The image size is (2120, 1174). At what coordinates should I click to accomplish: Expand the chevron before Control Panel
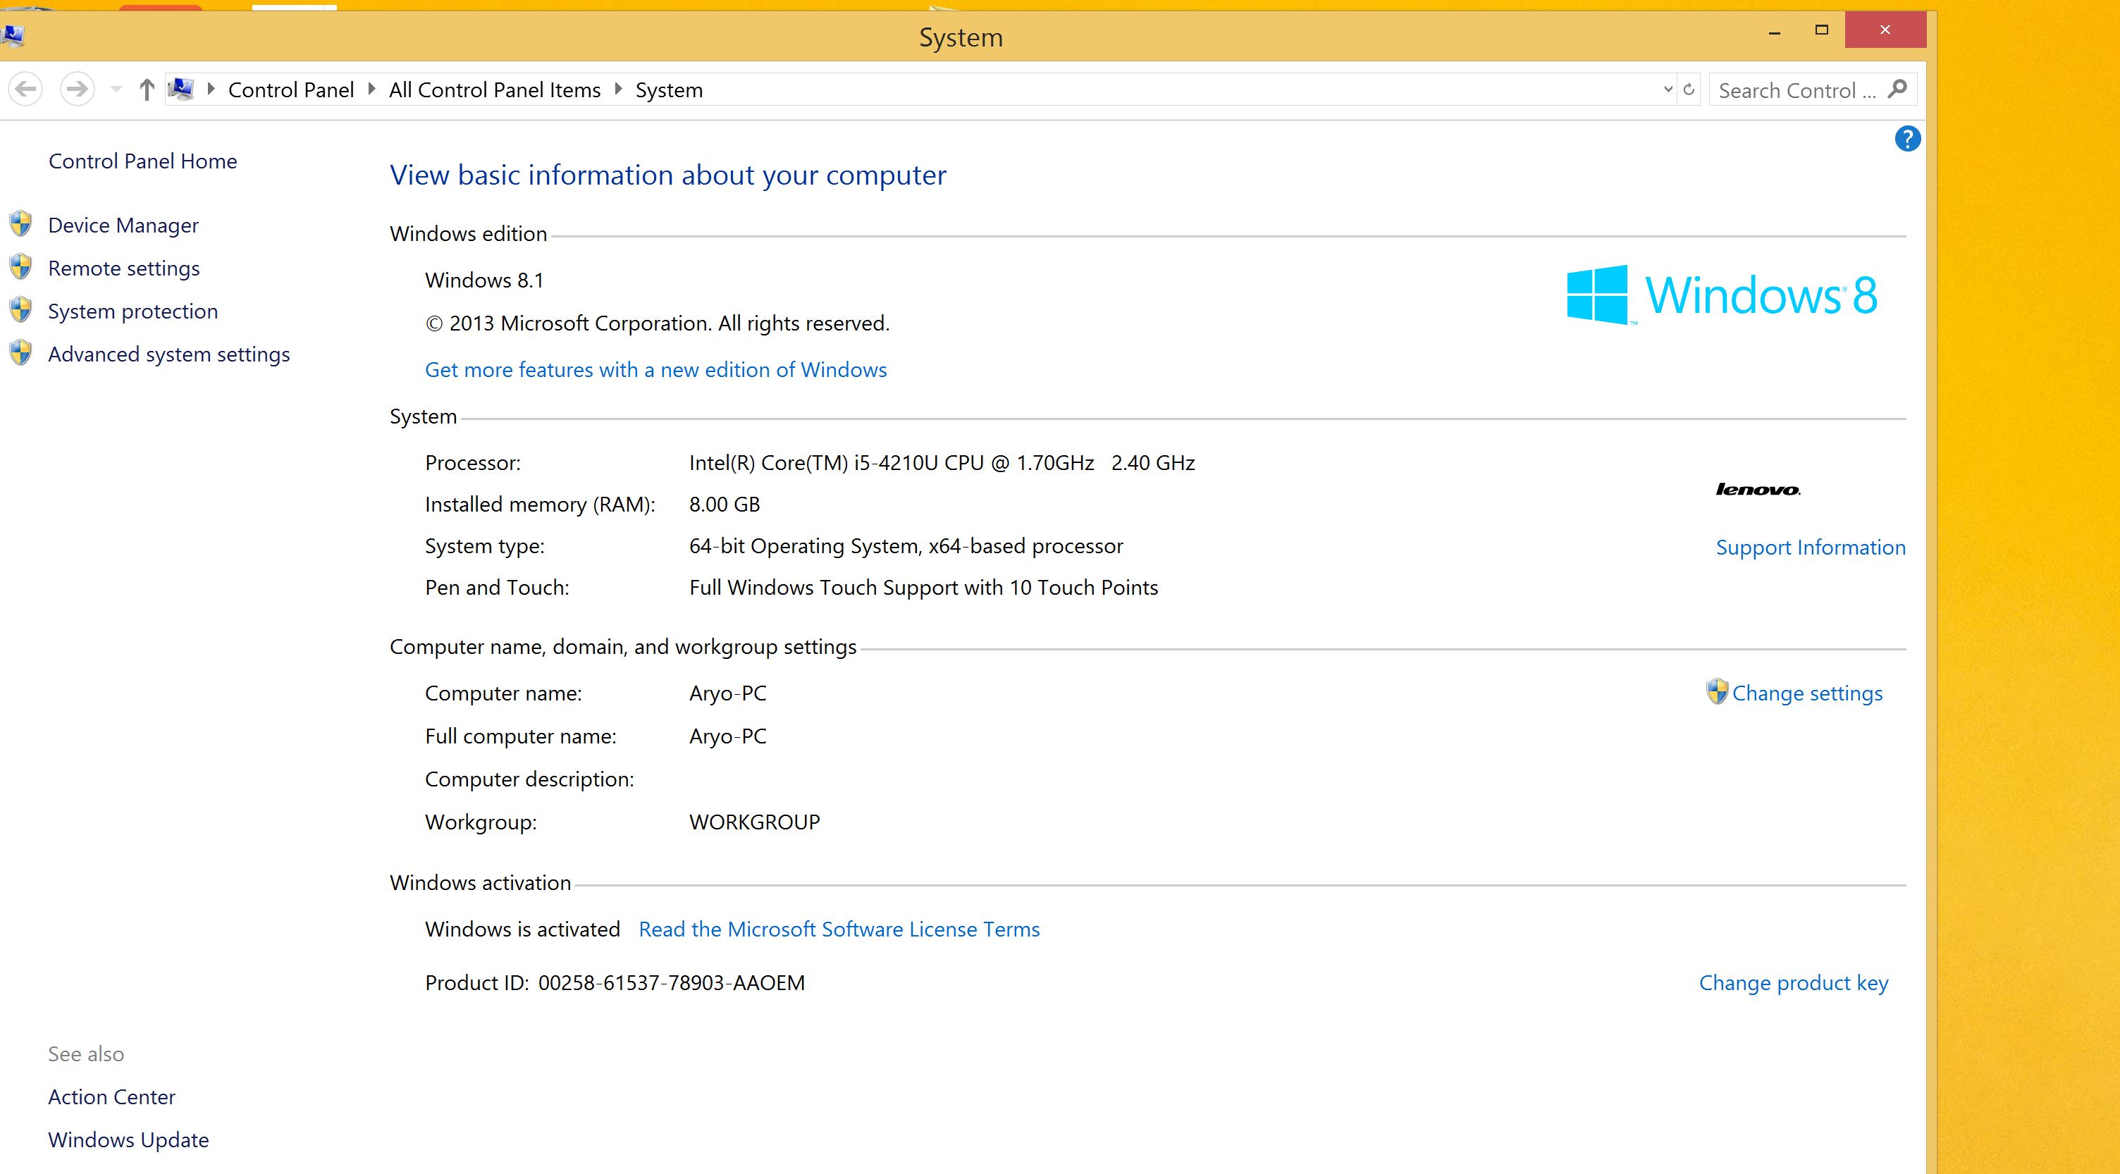tap(211, 89)
